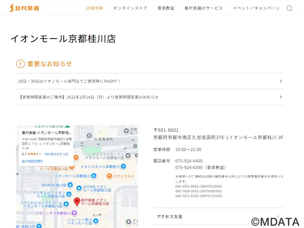Click the ナチュラルガーデン map marker
The height and width of the screenshot is (228, 304).
coord(128,155)
